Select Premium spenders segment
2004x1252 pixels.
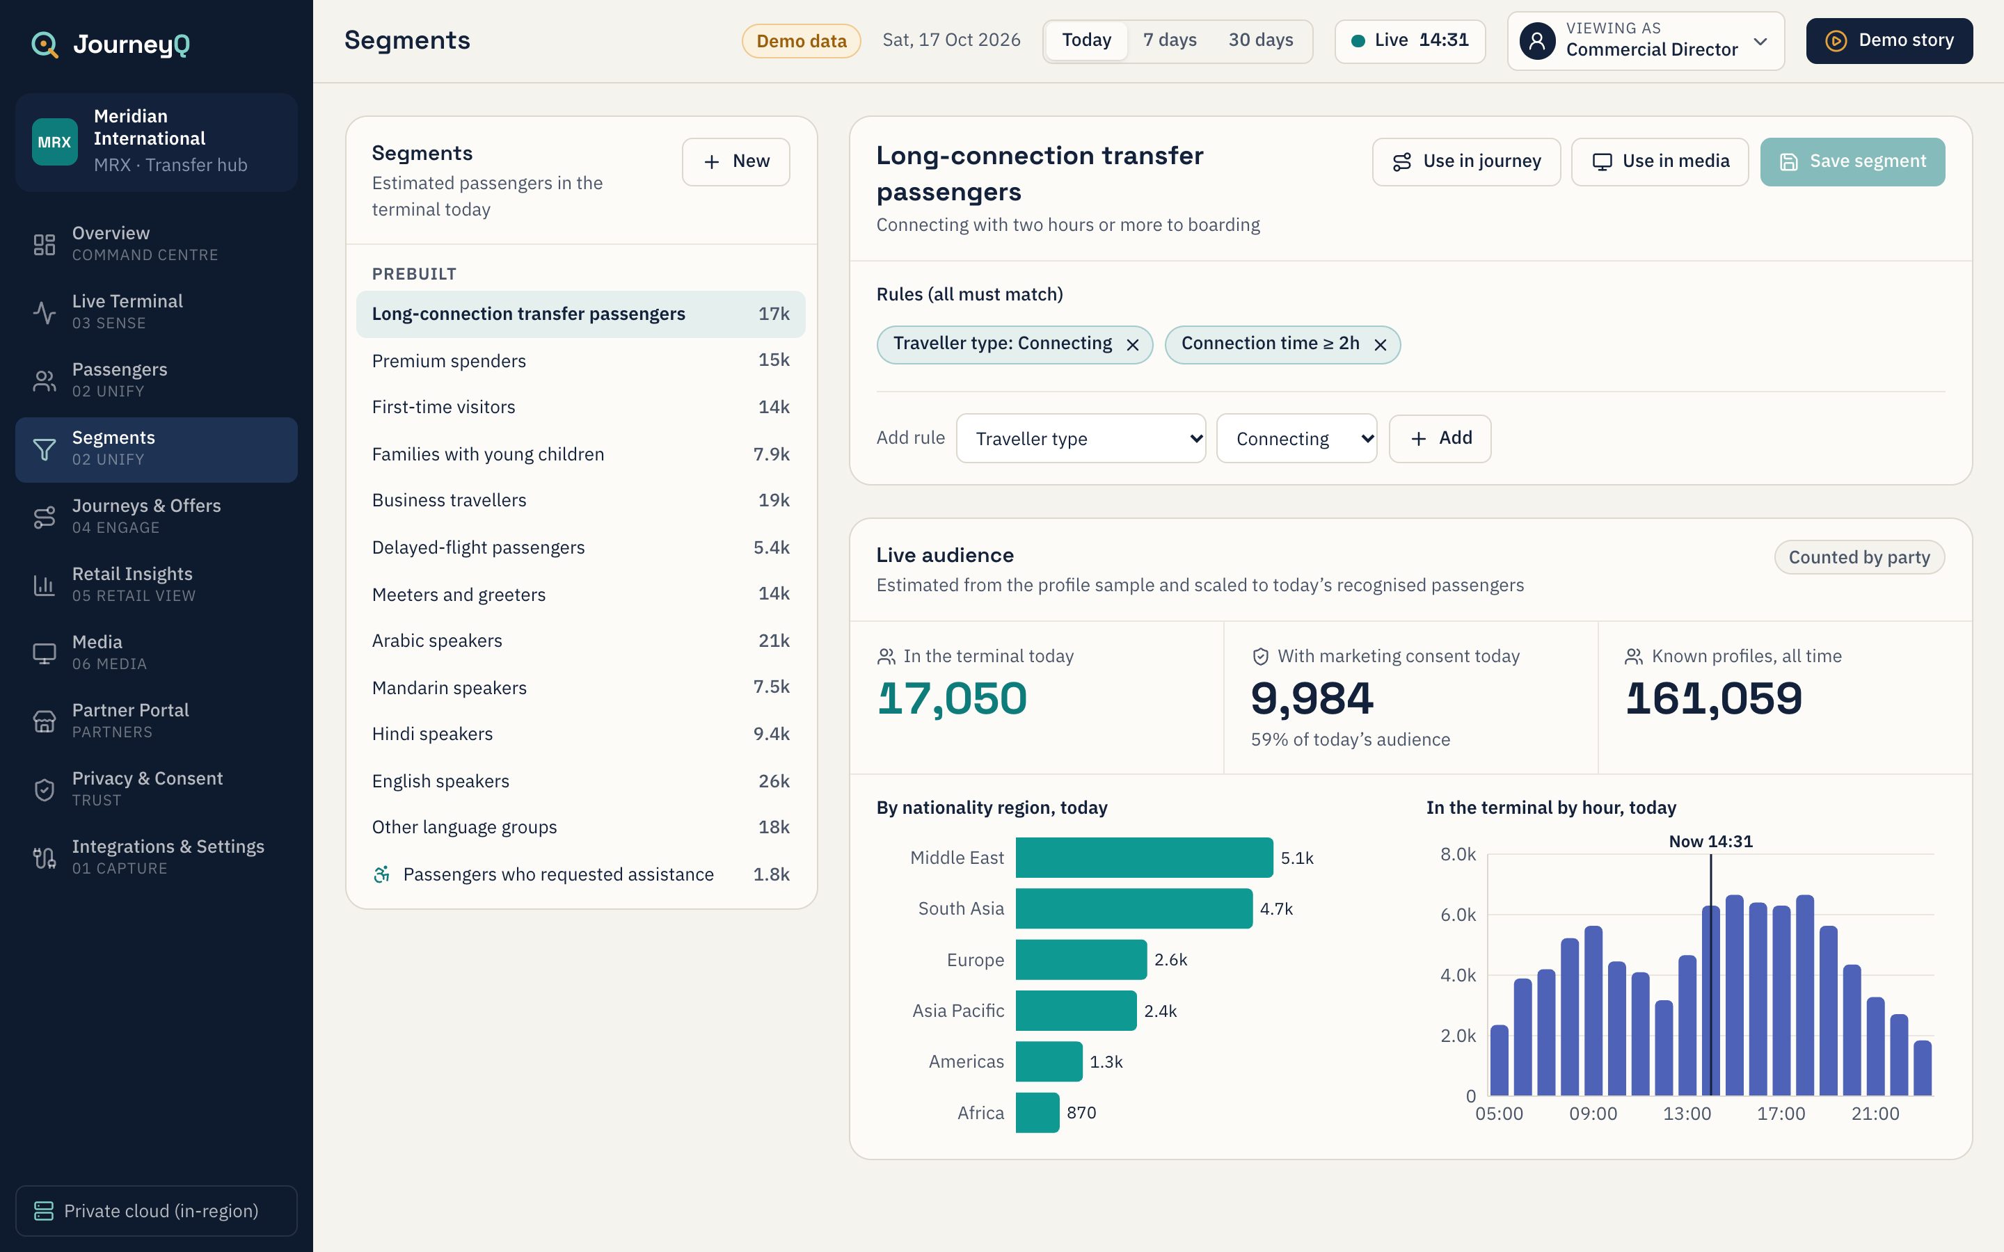click(x=580, y=361)
